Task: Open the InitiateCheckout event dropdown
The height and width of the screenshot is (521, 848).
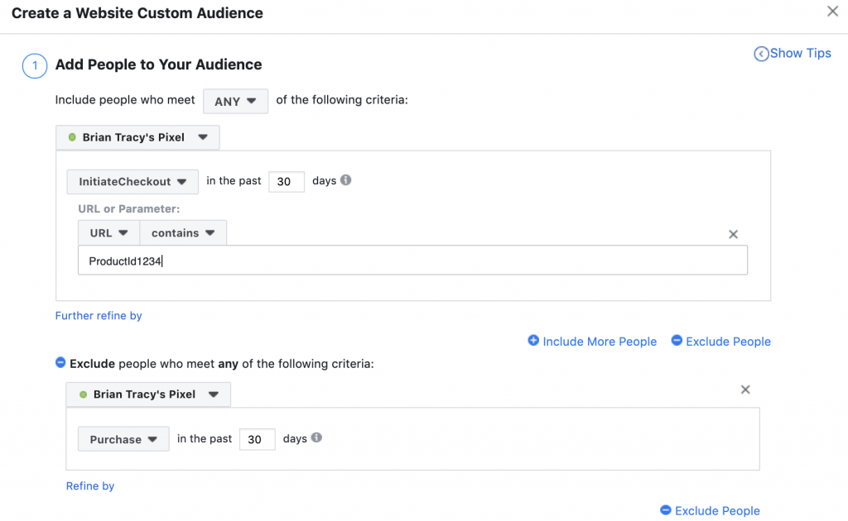Action: tap(132, 181)
